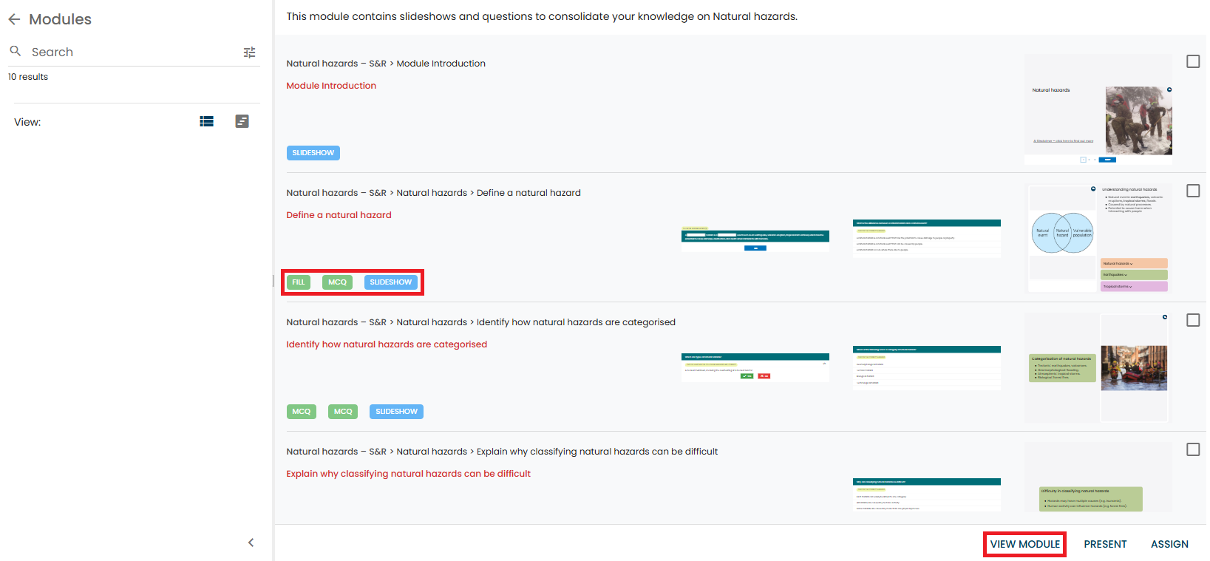
Task: Collapse the sidebar with the chevron
Action: pyautogui.click(x=251, y=543)
